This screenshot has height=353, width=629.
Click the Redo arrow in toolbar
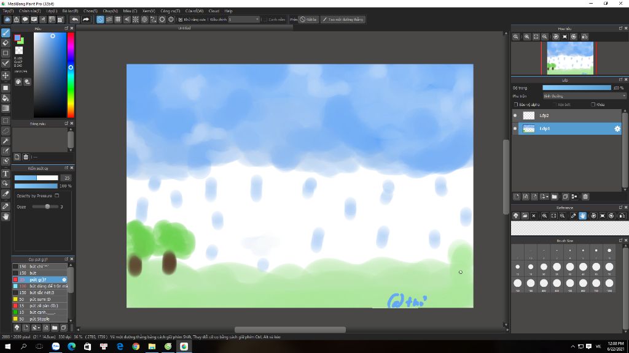pos(86,19)
